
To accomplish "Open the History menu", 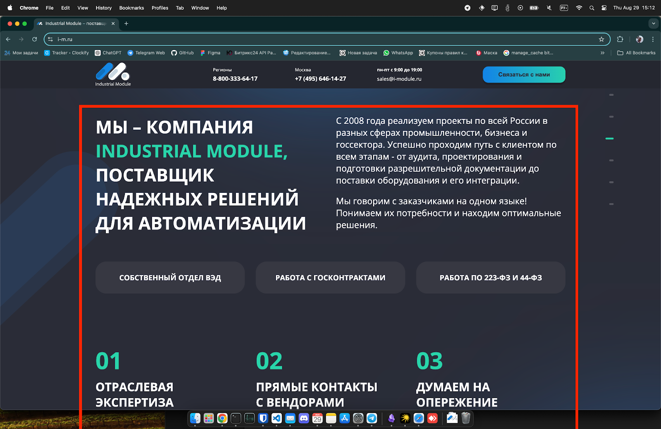I will pyautogui.click(x=104, y=8).
